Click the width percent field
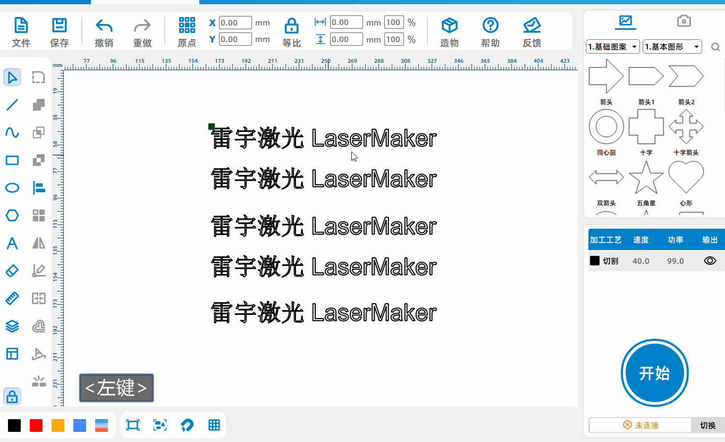The height and width of the screenshot is (442, 725). coord(394,22)
